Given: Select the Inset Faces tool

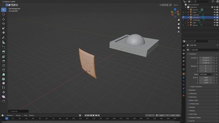Looking at the screenshot, I should tap(4, 57).
